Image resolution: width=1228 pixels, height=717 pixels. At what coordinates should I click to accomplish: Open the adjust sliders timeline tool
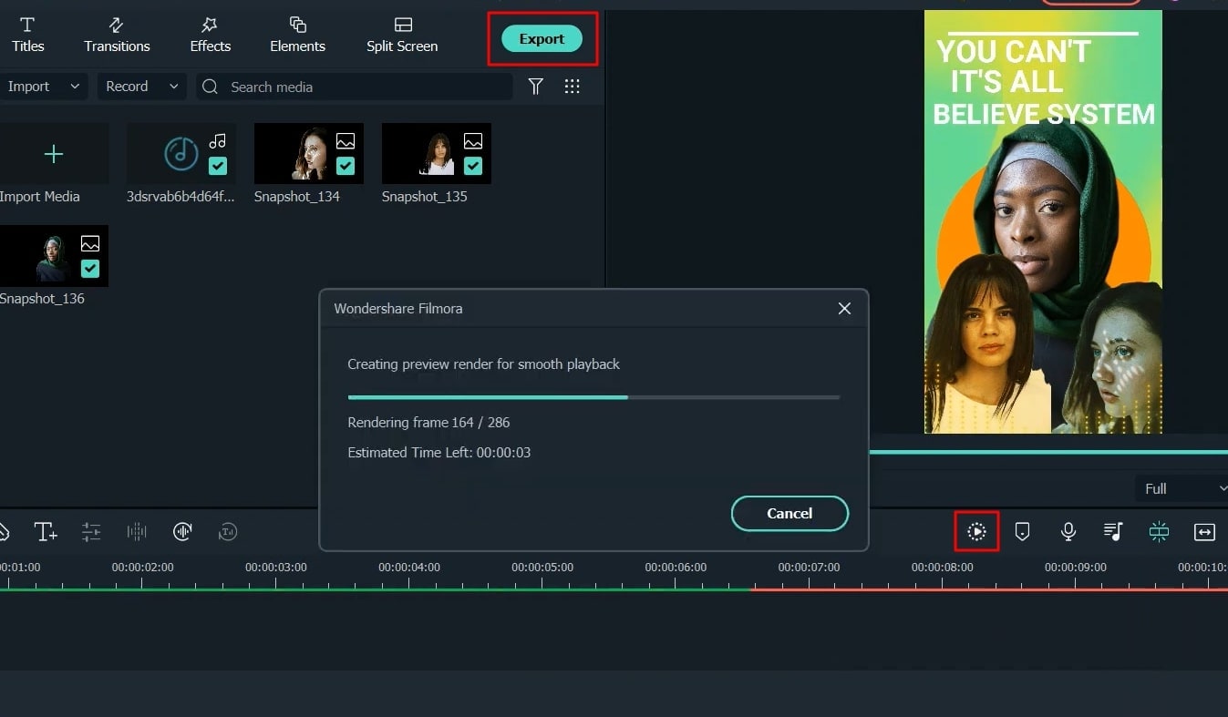coord(91,532)
